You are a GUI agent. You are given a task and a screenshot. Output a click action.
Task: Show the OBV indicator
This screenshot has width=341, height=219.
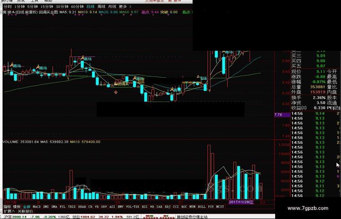pos(104,207)
